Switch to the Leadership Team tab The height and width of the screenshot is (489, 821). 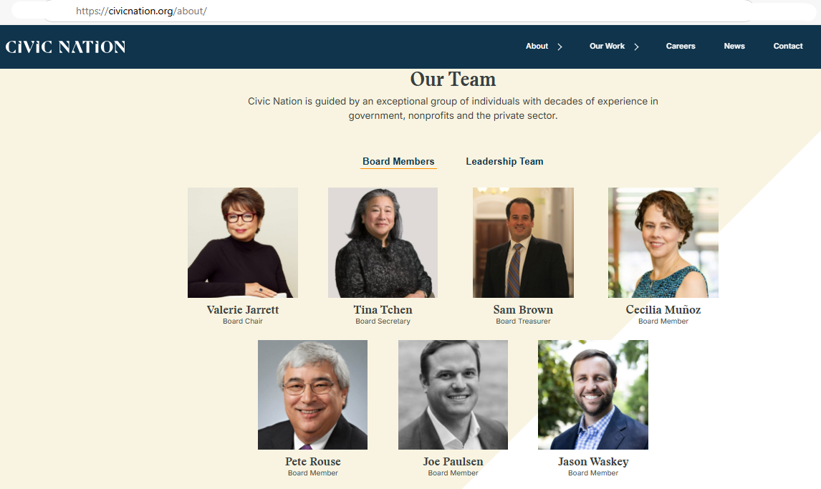coord(504,162)
